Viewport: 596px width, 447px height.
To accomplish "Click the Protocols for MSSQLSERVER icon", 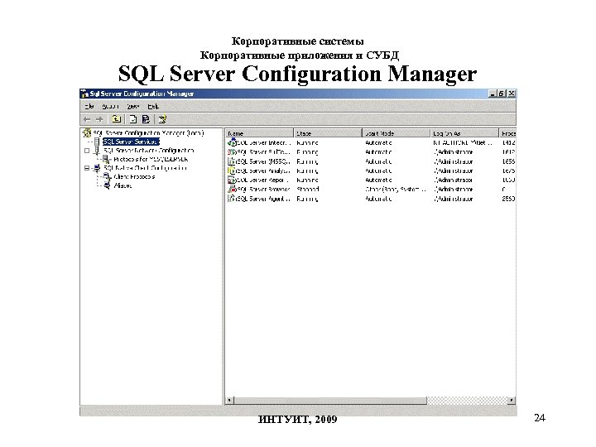I will click(x=107, y=160).
